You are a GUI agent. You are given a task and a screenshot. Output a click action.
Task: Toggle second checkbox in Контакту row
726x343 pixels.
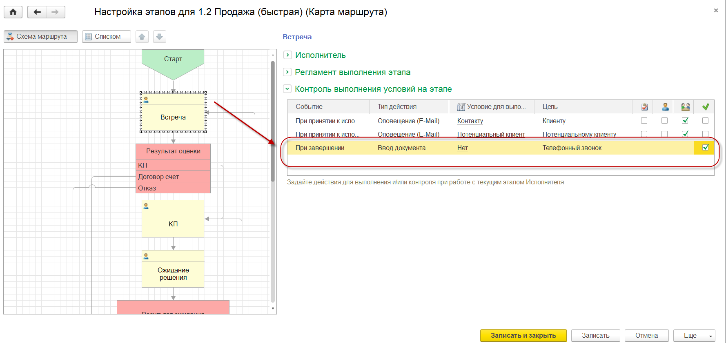pos(664,120)
